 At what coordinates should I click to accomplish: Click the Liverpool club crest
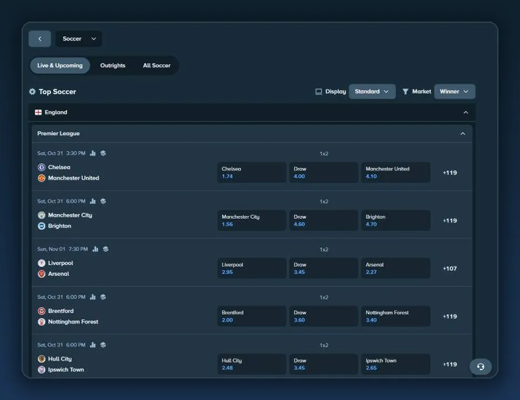(41, 263)
